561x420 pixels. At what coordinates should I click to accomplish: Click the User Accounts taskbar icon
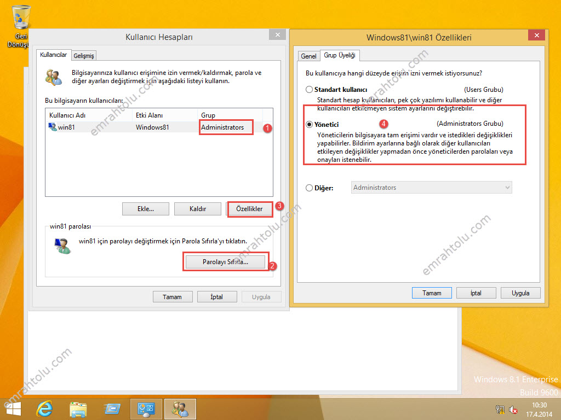[180, 409]
